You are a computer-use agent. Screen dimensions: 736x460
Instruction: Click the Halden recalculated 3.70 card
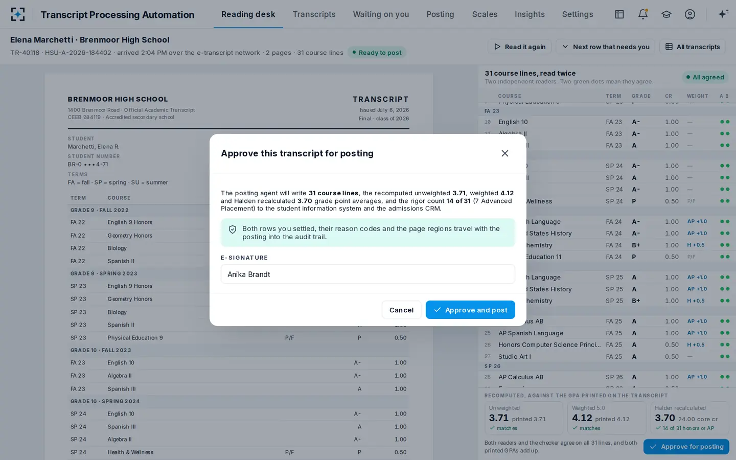(689, 418)
